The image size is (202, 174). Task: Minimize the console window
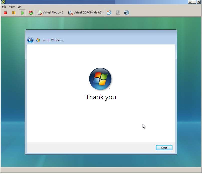coord(190,2)
